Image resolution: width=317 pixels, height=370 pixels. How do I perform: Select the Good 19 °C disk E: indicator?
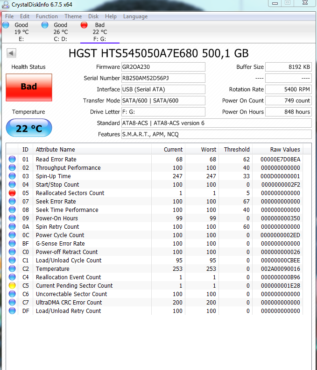[x=17, y=32]
